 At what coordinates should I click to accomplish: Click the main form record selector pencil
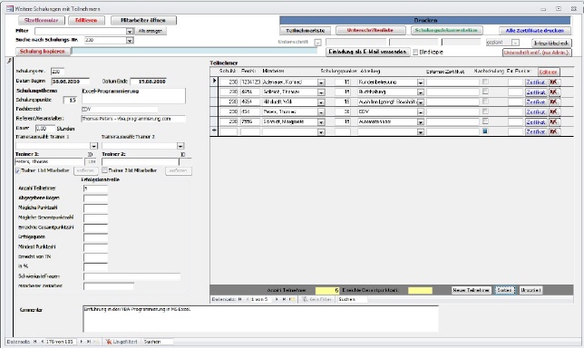click(10, 61)
